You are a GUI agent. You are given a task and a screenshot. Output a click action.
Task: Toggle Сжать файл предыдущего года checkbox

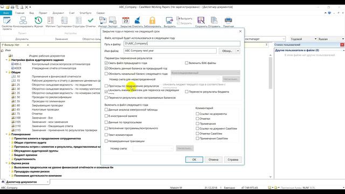tap(106, 63)
